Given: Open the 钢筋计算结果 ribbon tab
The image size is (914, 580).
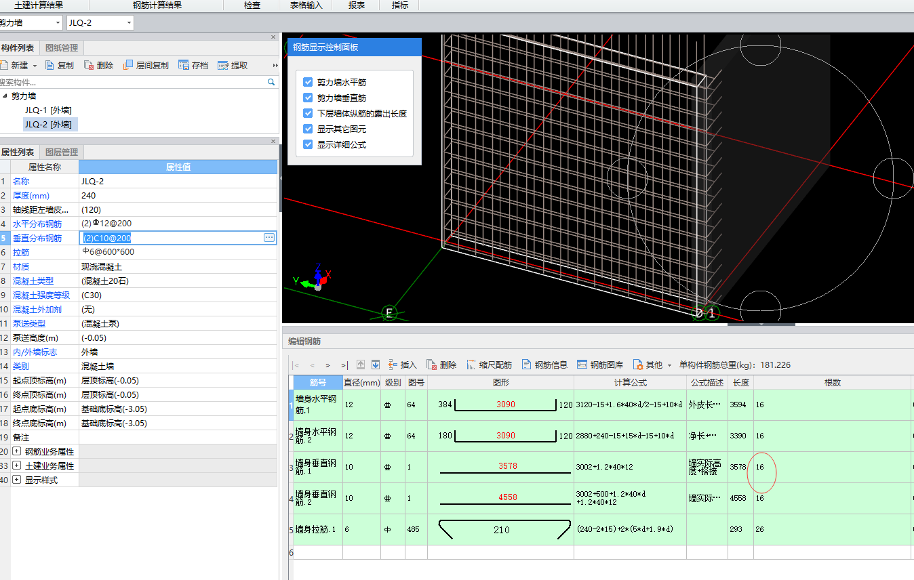Looking at the screenshot, I should [157, 5].
